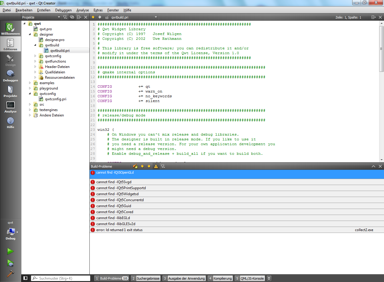Show Ausgabe der Anwendung pane

[x=184, y=278]
